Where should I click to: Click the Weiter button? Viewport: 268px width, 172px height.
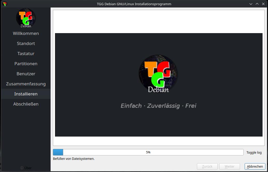[x=229, y=167]
